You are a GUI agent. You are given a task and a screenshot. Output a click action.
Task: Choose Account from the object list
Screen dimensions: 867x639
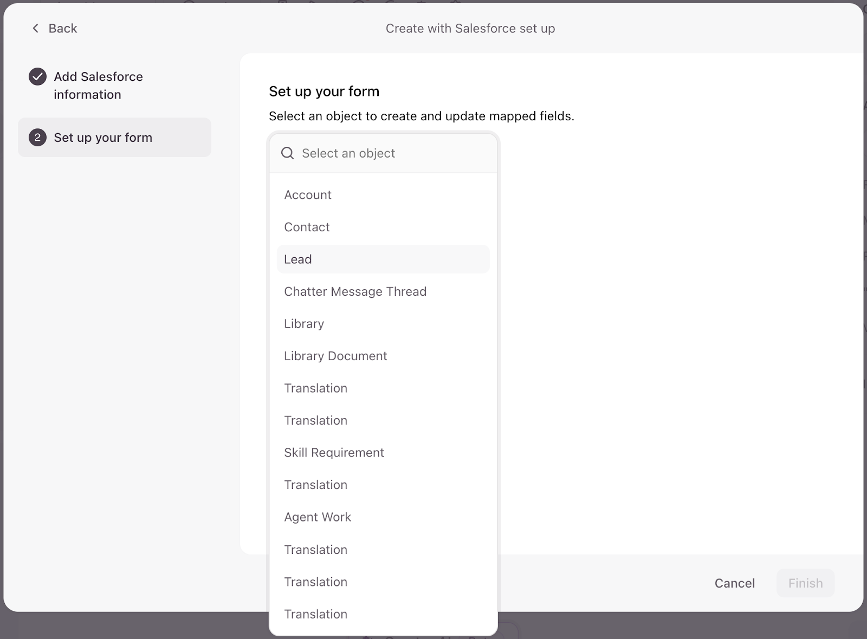(x=308, y=195)
